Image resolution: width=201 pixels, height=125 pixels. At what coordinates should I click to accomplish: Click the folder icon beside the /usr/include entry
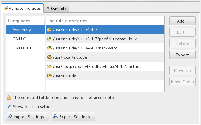pyautogui.click(x=50, y=76)
